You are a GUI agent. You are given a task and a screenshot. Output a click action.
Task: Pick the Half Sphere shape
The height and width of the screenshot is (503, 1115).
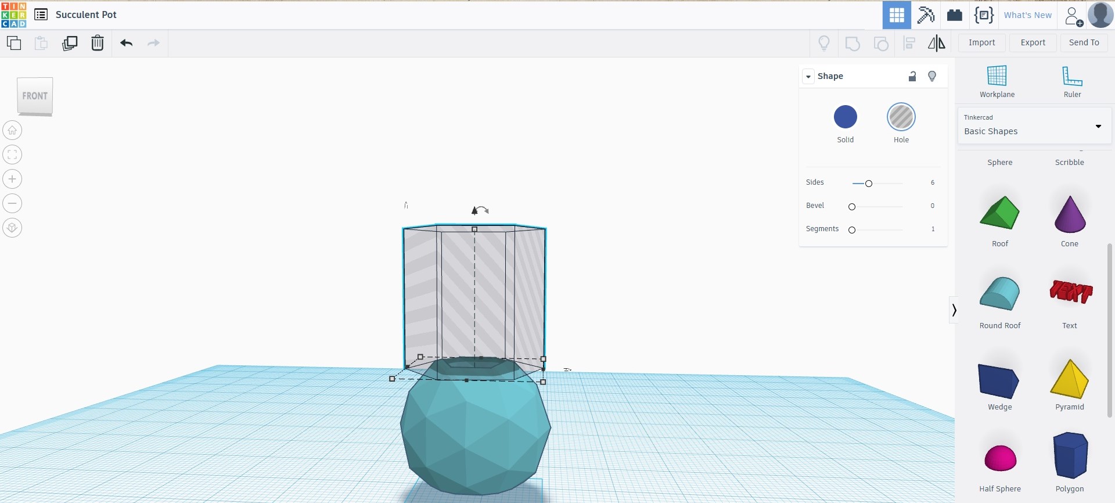(x=1001, y=458)
